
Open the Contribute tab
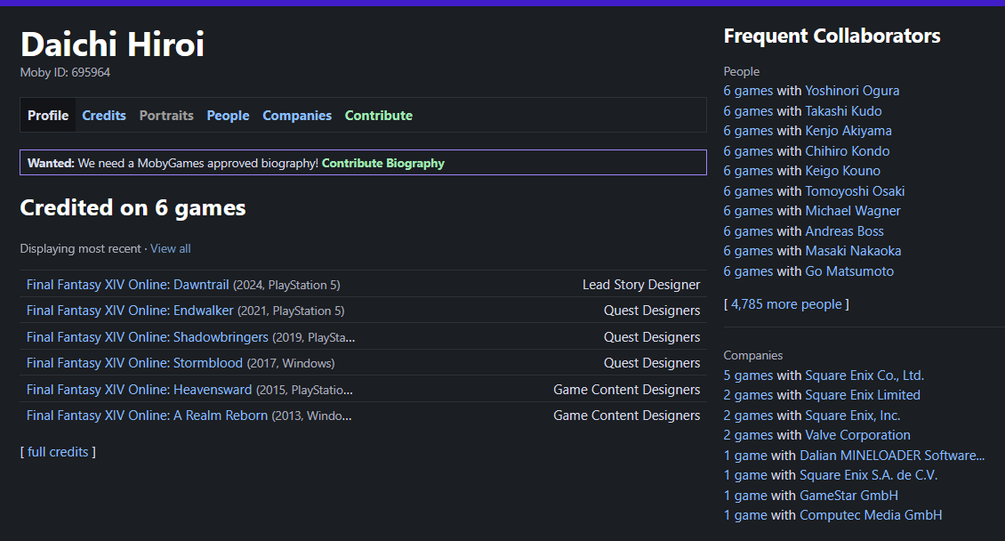click(379, 116)
